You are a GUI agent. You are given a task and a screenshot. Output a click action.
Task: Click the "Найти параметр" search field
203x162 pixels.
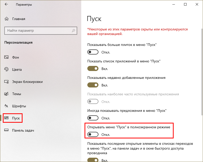38,31
